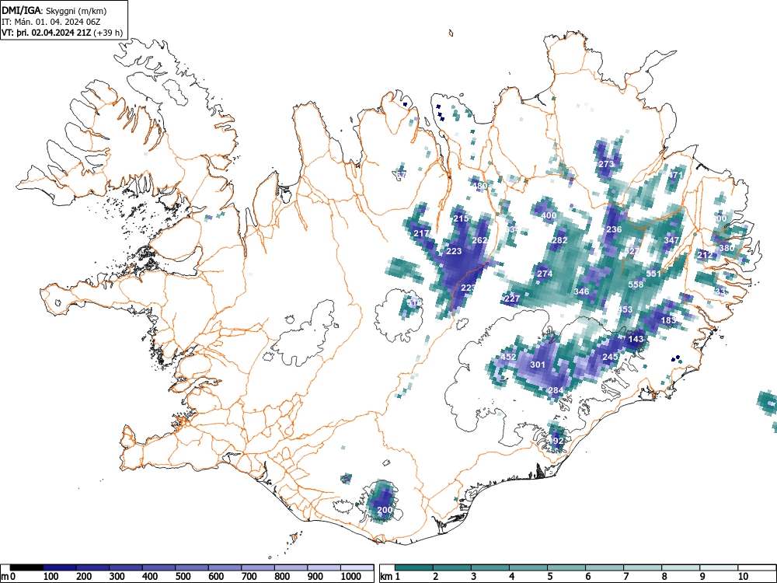
Task: Click the 227 value on the map
Action: pyautogui.click(x=512, y=298)
